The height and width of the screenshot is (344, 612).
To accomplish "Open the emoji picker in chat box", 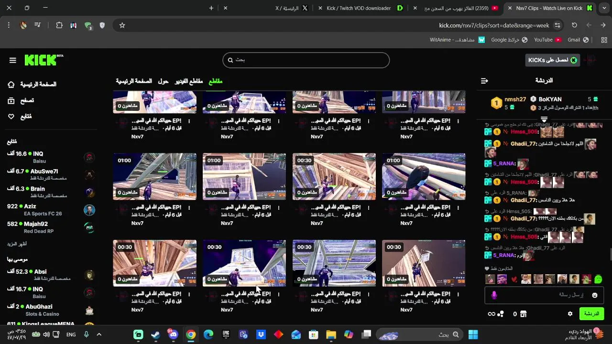I will (x=594, y=295).
